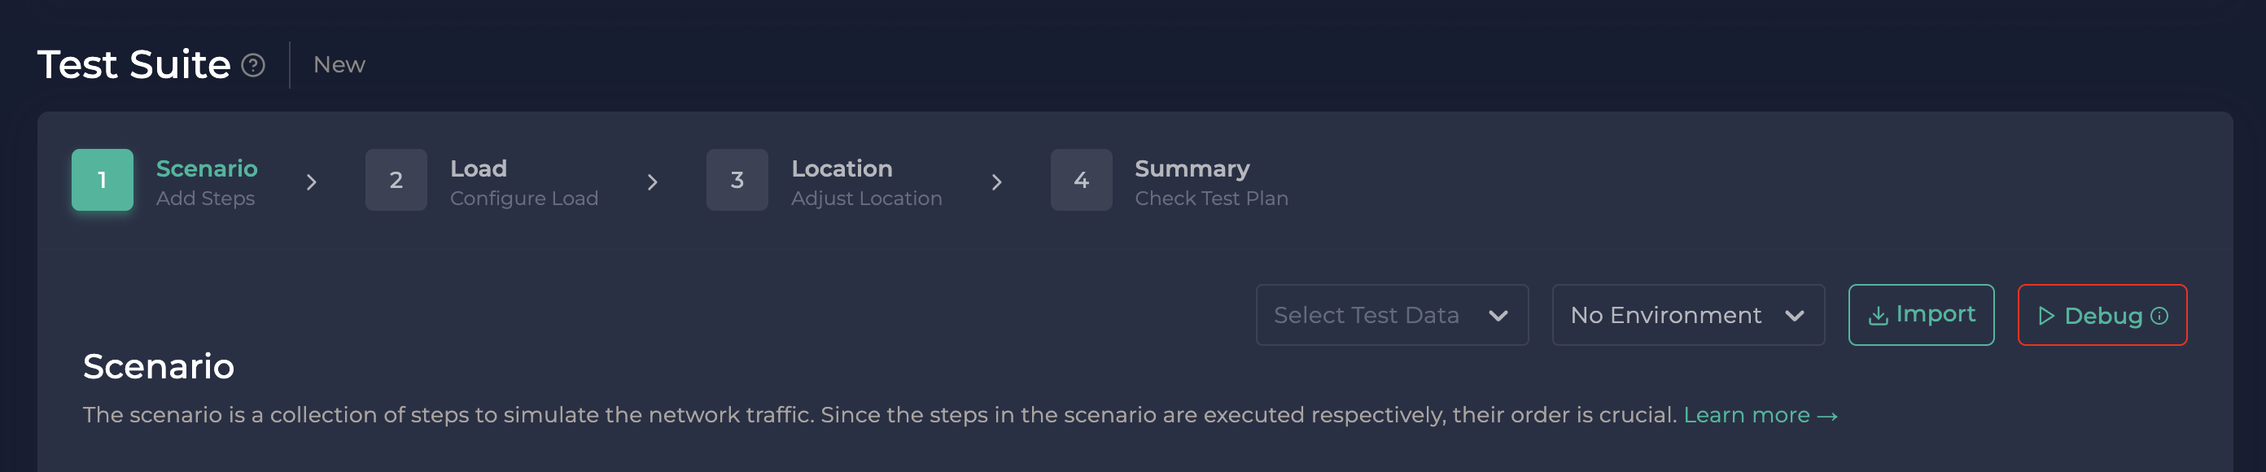Open the Summary Check Test Plan step
This screenshot has height=472, width=2266.
point(1210,182)
